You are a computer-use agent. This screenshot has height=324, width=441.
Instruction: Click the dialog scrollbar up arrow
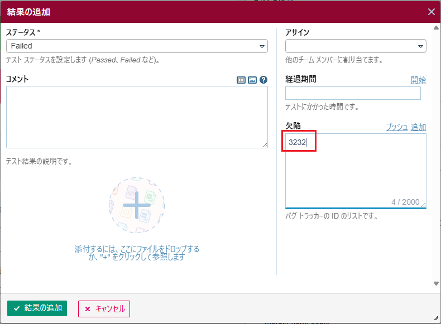[436, 27]
